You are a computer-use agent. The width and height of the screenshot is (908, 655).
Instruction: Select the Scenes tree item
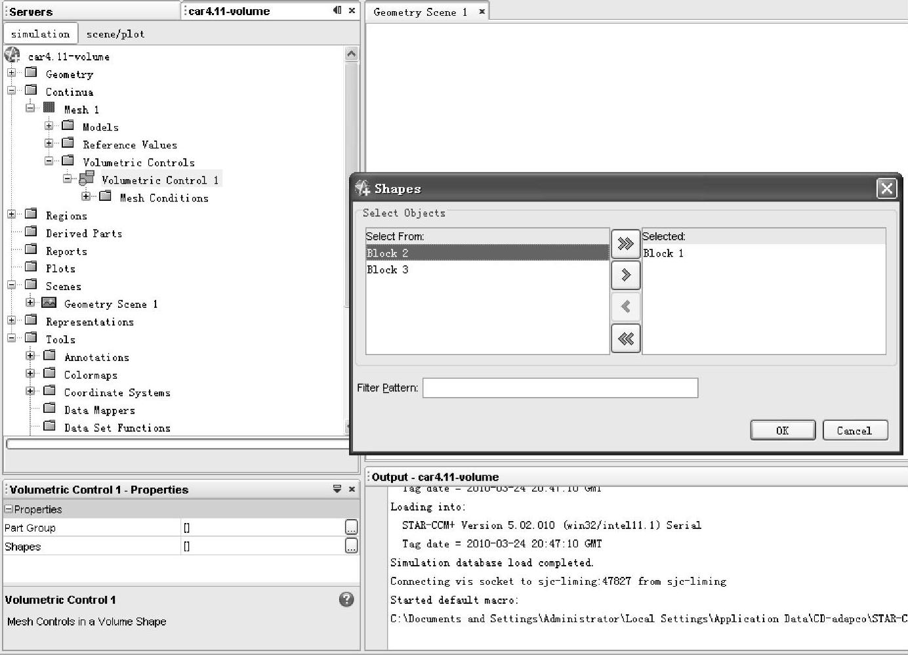point(64,286)
